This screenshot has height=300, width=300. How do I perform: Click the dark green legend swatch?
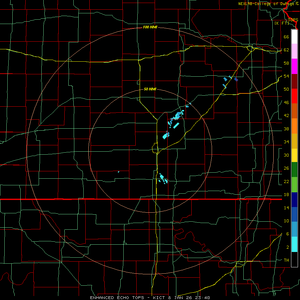click(x=294, y=170)
